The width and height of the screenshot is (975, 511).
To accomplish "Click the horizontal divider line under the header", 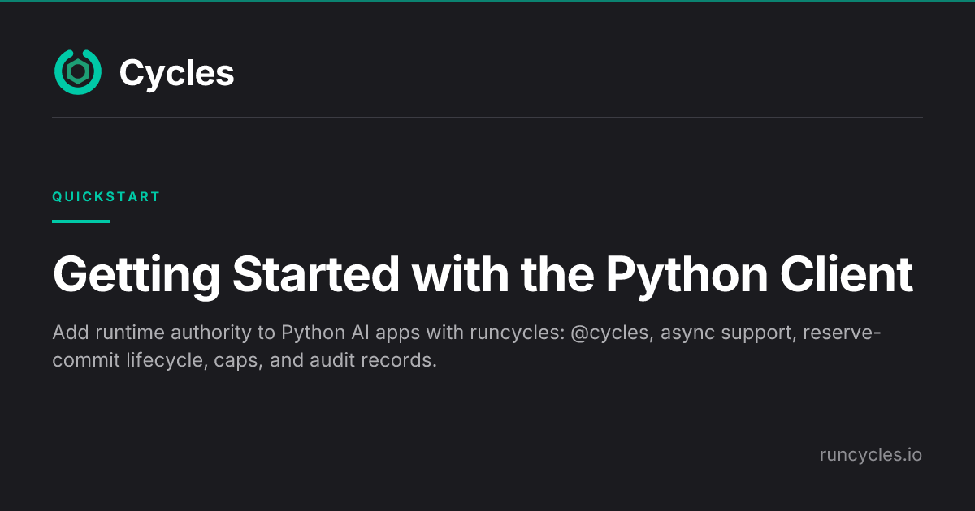I will [487, 118].
